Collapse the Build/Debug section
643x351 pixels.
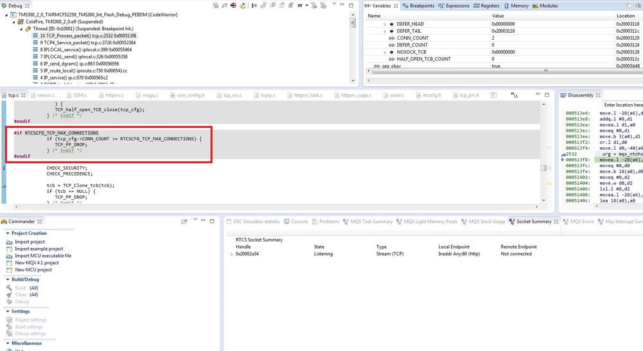click(7, 280)
